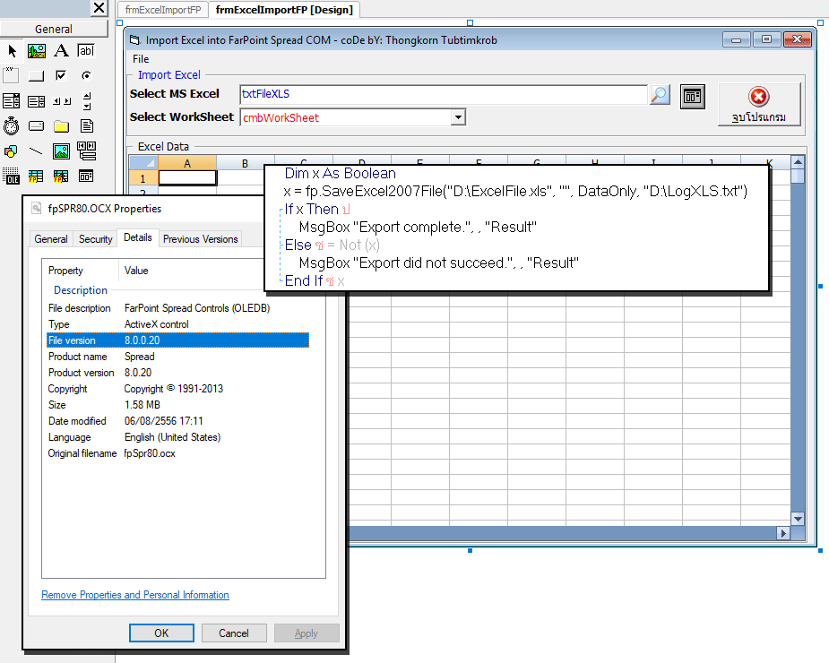829x663 pixels.
Task: Select the CheckBox control tool
Action: pyautogui.click(x=61, y=75)
